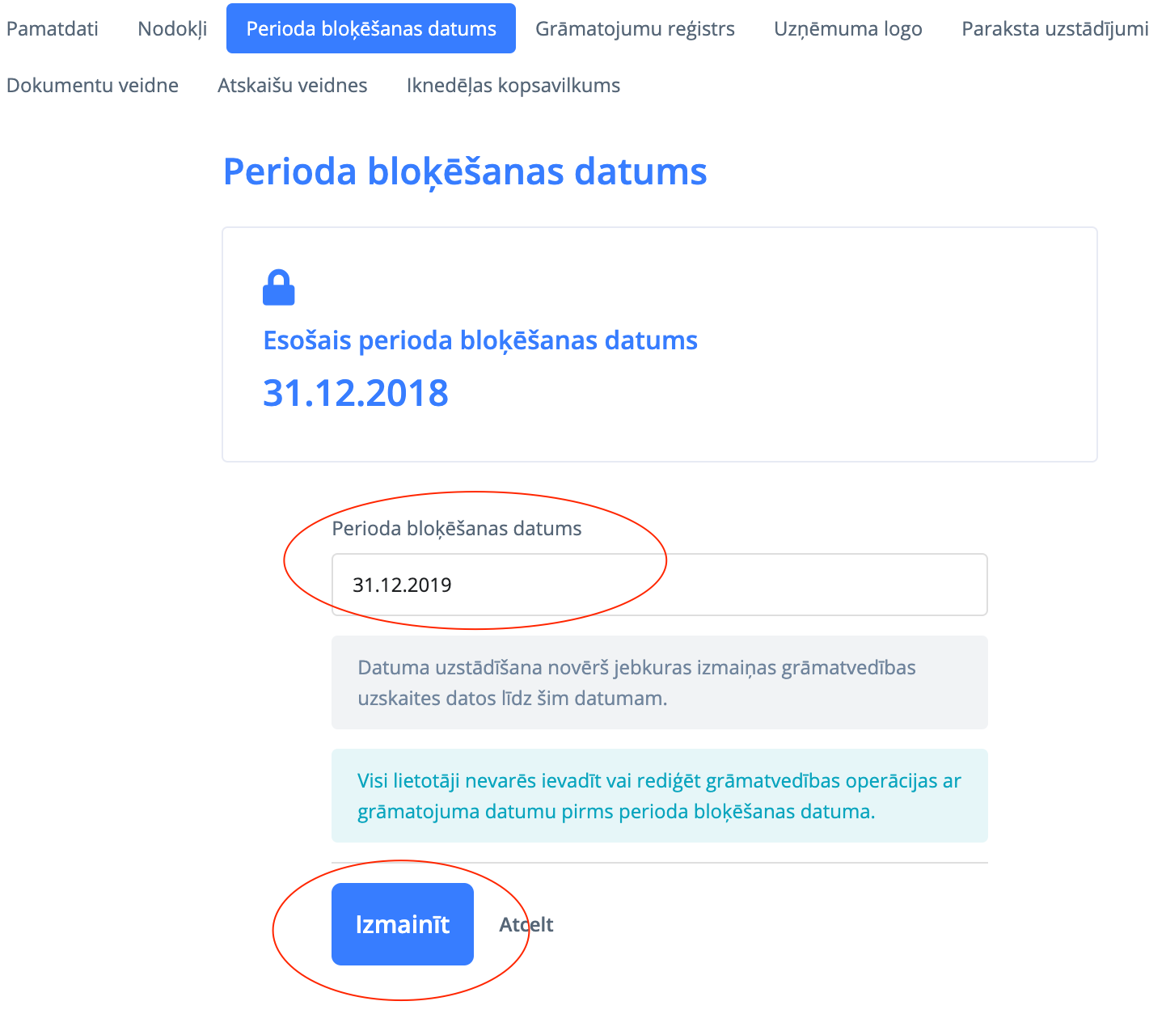
Task: Click the date field showing 31.12.2019
Action: click(x=659, y=585)
